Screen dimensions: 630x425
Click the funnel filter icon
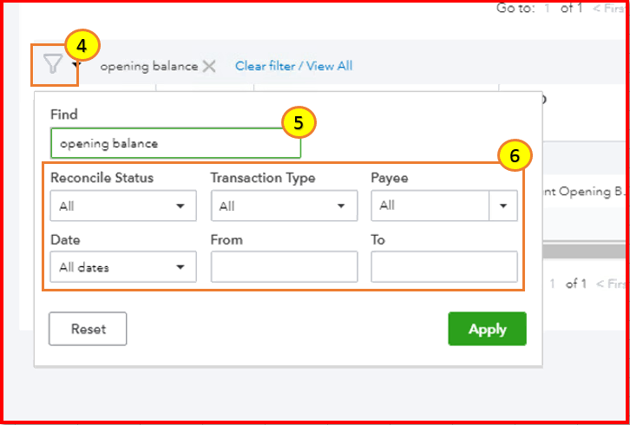coord(54,65)
